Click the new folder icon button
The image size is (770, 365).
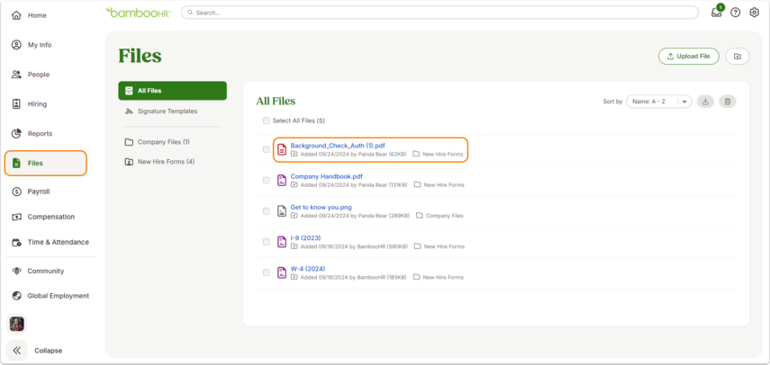737,57
